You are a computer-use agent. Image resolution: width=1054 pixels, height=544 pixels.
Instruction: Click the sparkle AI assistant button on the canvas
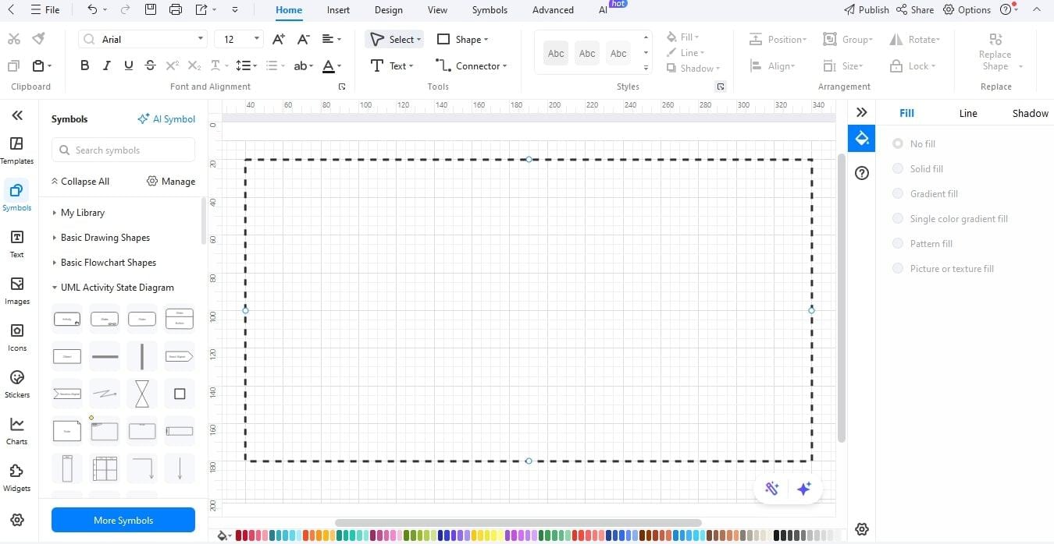[x=804, y=489]
